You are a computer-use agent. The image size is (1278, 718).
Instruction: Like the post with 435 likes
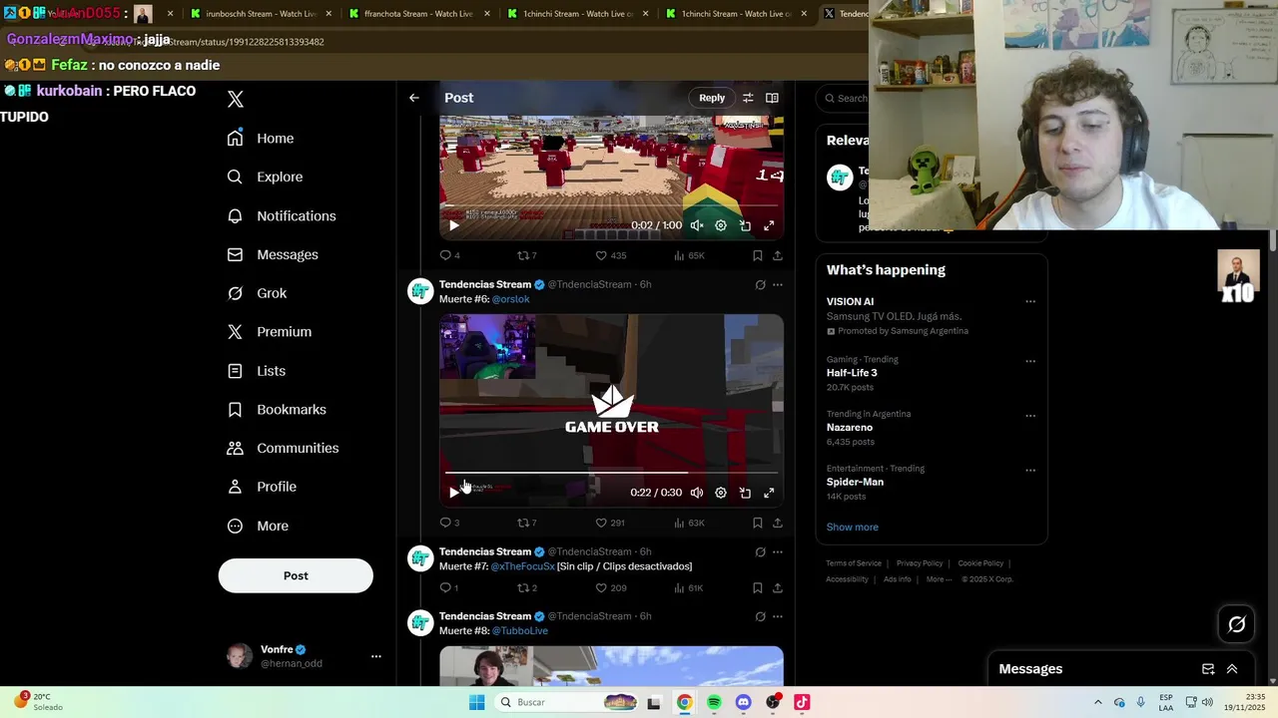(611, 255)
